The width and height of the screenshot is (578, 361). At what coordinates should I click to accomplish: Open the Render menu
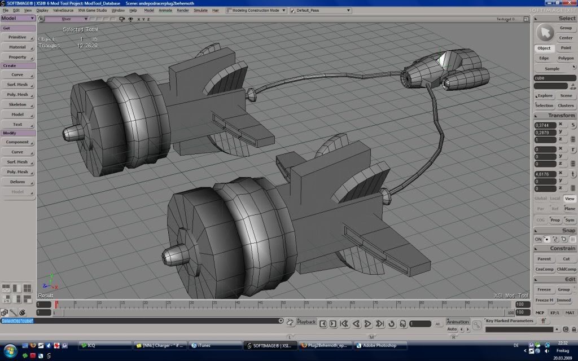183,10
